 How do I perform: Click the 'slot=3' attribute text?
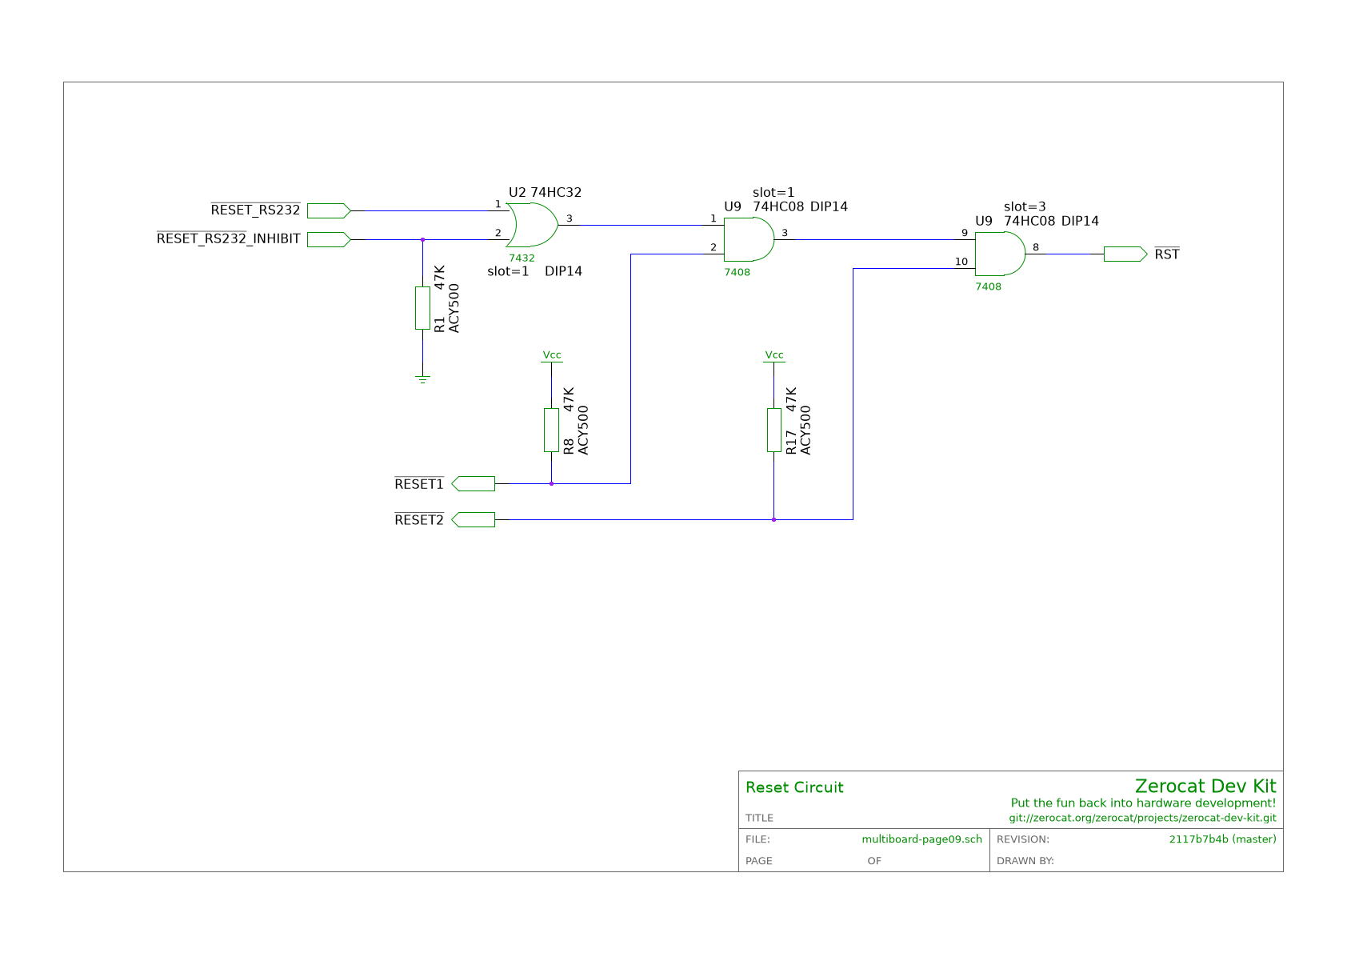click(1025, 206)
